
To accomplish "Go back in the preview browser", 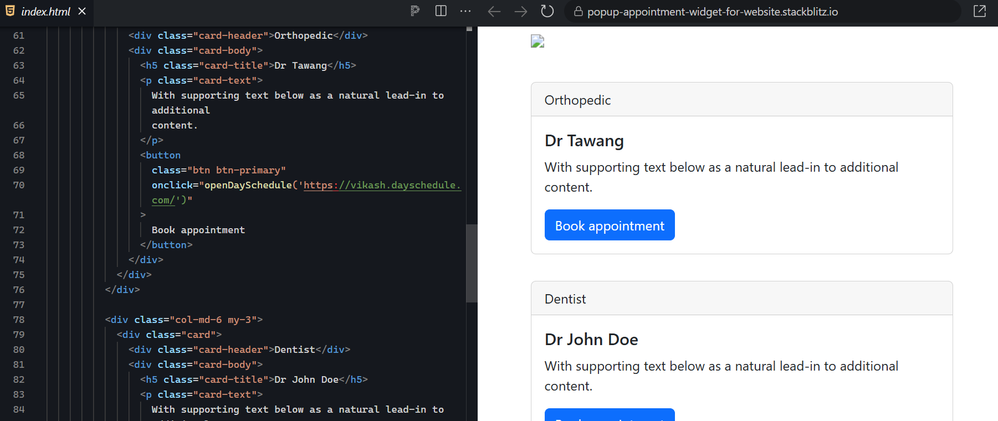I will [494, 12].
